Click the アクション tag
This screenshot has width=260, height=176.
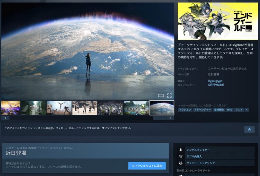click(185, 110)
